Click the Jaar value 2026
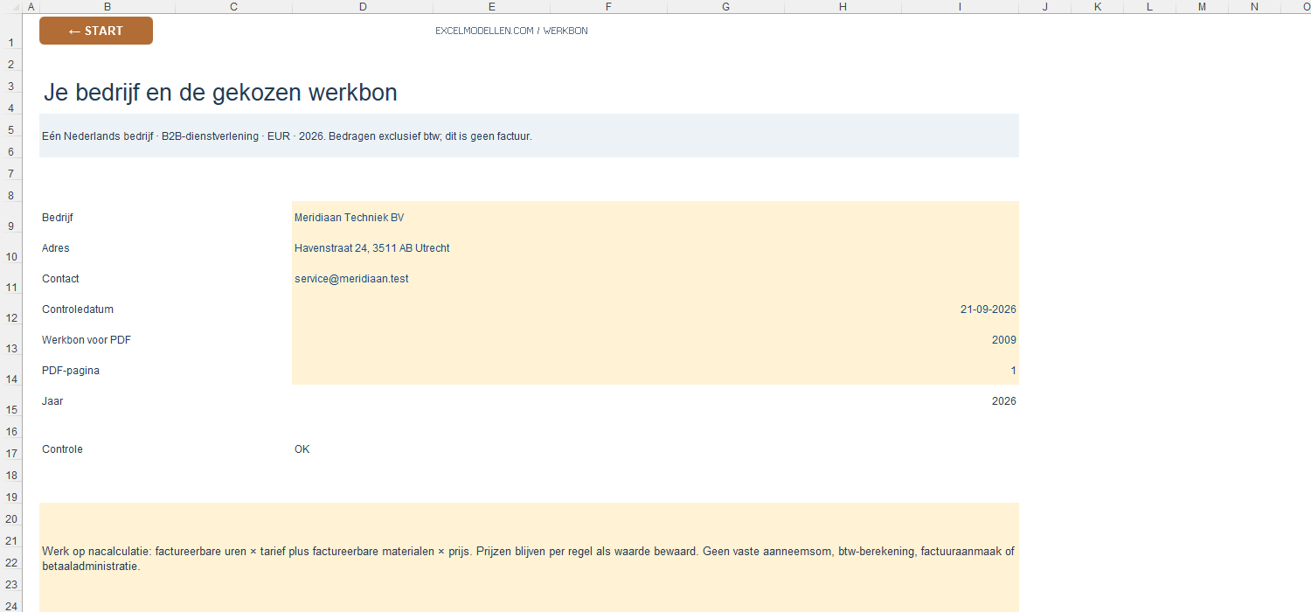Image resolution: width=1311 pixels, height=612 pixels. point(1004,401)
